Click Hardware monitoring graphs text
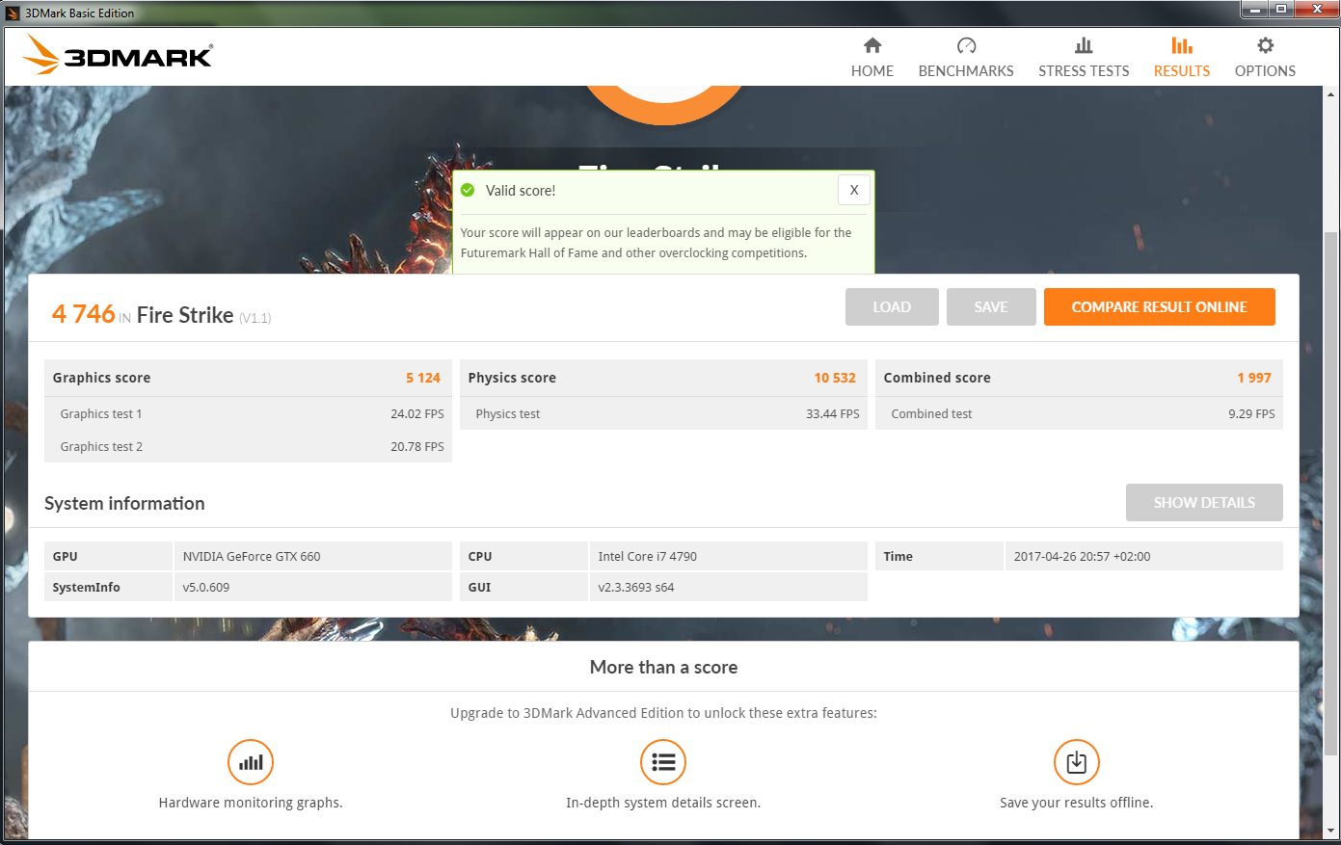Image resolution: width=1341 pixels, height=845 pixels. pyautogui.click(x=251, y=803)
